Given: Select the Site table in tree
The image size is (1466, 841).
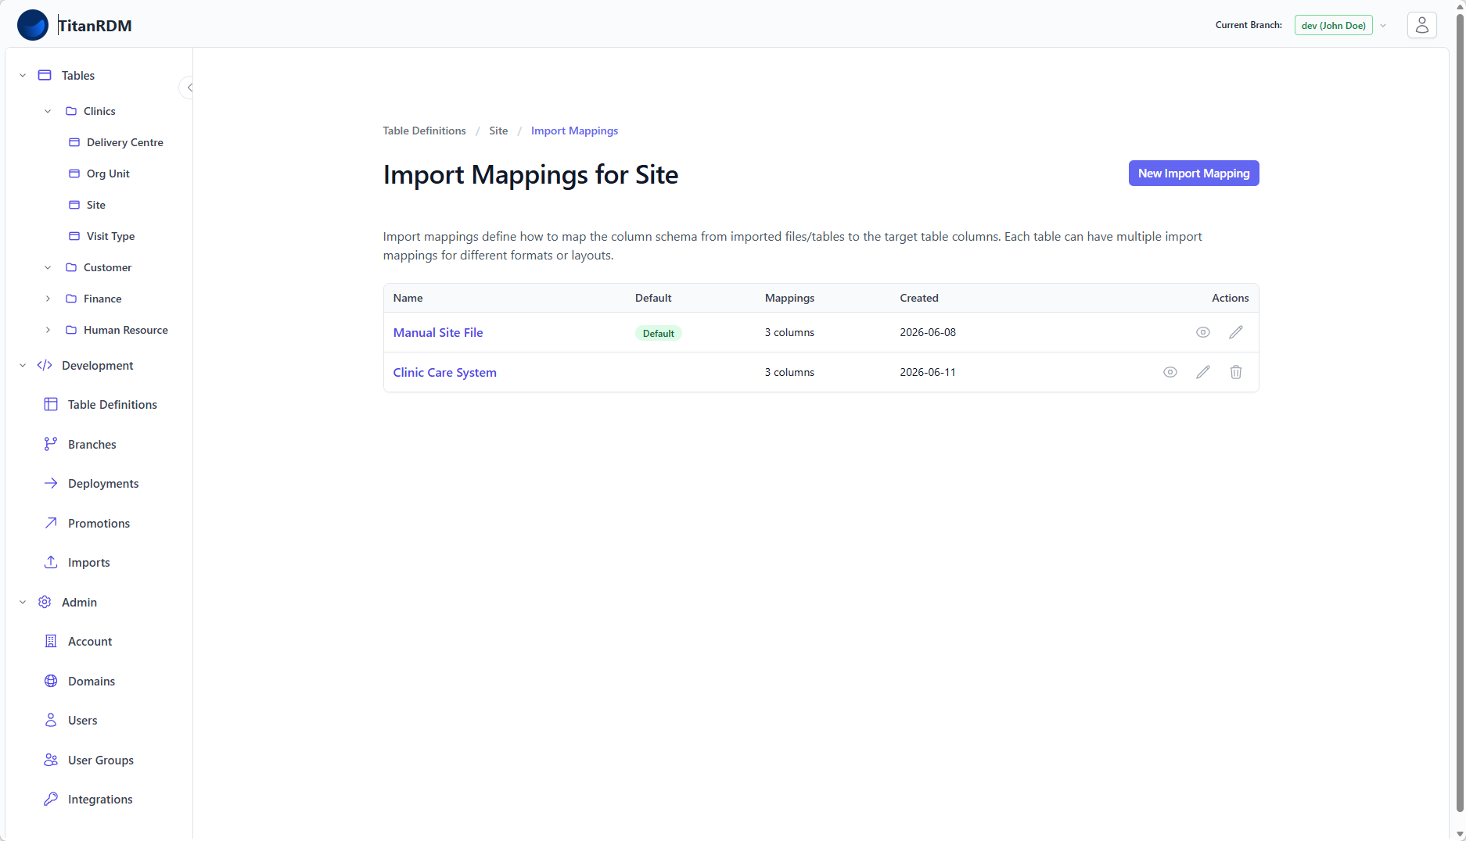Looking at the screenshot, I should pyautogui.click(x=95, y=205).
